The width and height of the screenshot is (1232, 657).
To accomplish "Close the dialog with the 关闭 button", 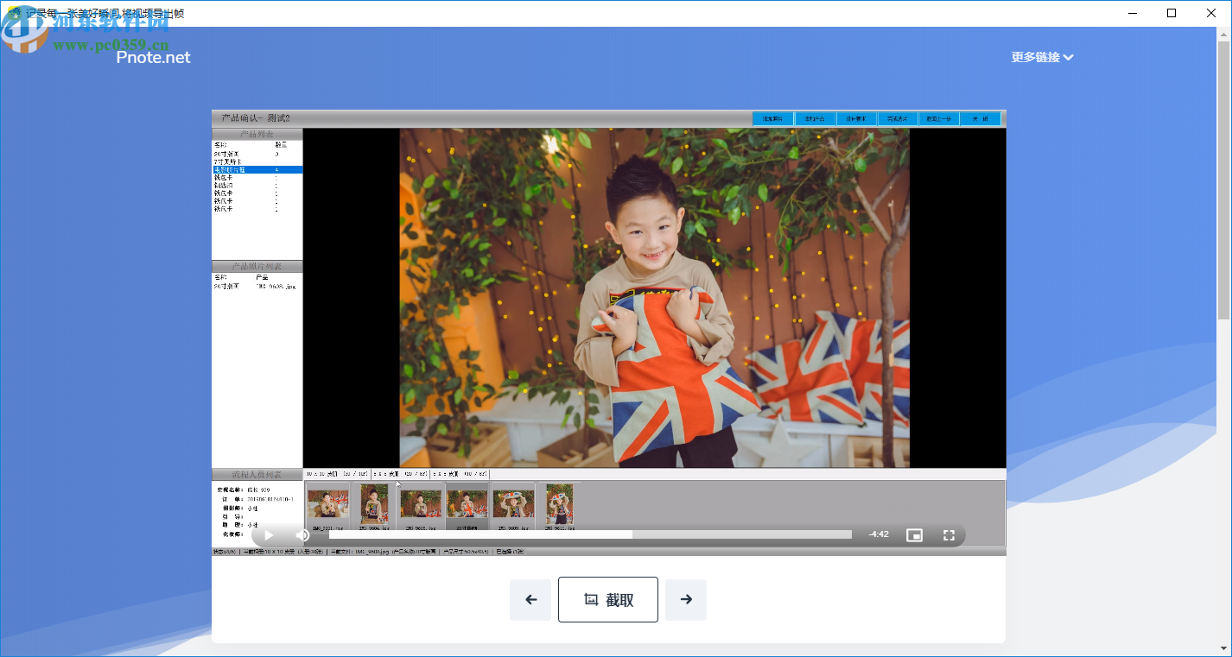I will [981, 118].
